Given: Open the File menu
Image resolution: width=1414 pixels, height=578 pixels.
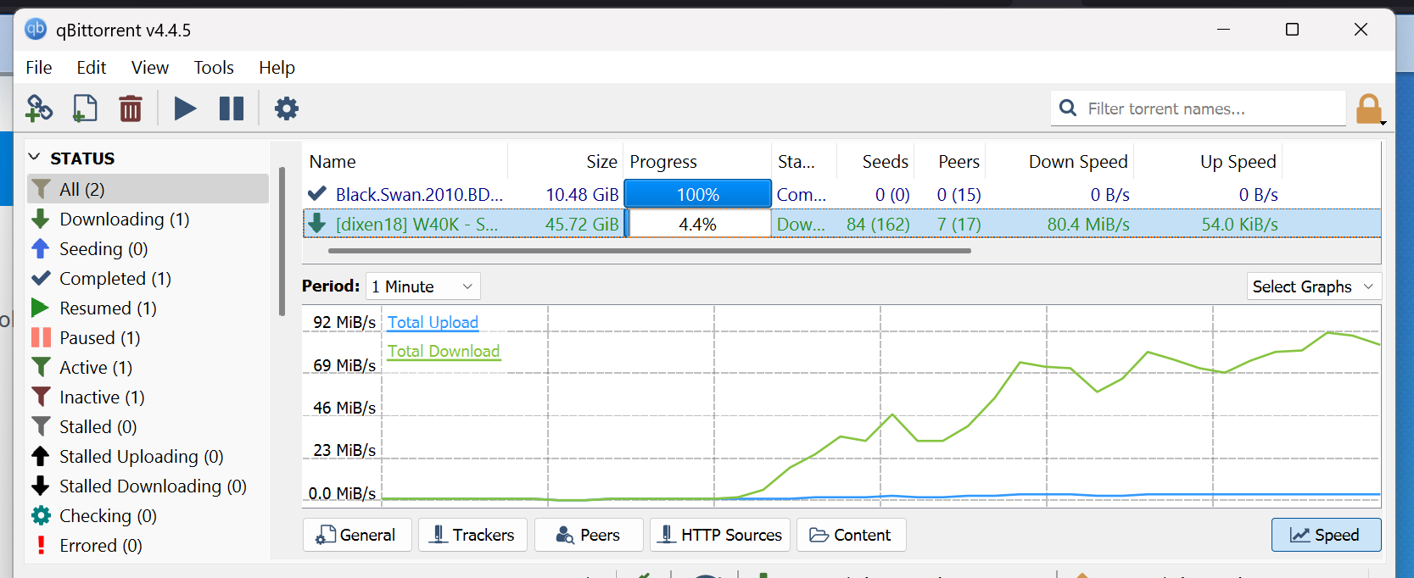Looking at the screenshot, I should [x=39, y=67].
